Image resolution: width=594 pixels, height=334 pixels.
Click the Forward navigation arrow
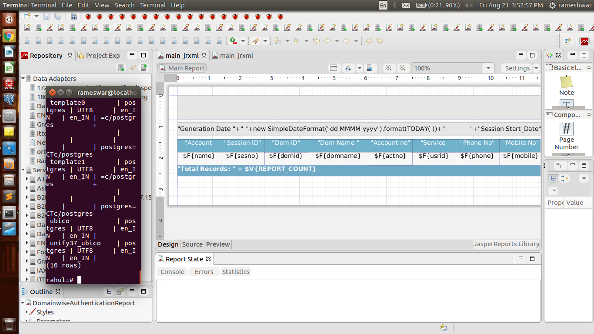pos(347,41)
